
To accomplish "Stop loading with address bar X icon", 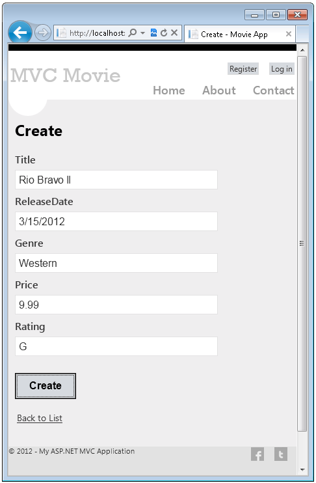I will pyautogui.click(x=174, y=33).
